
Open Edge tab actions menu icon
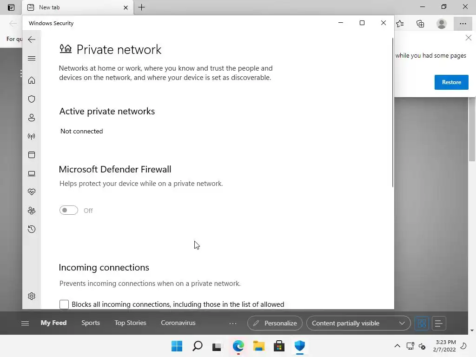[x=11, y=7]
